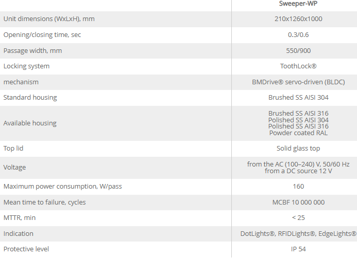Select the Top lid row label
The image size is (357, 258).
pyautogui.click(x=13, y=148)
